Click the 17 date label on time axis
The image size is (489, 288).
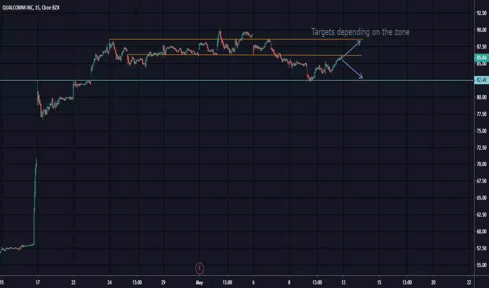38,282
